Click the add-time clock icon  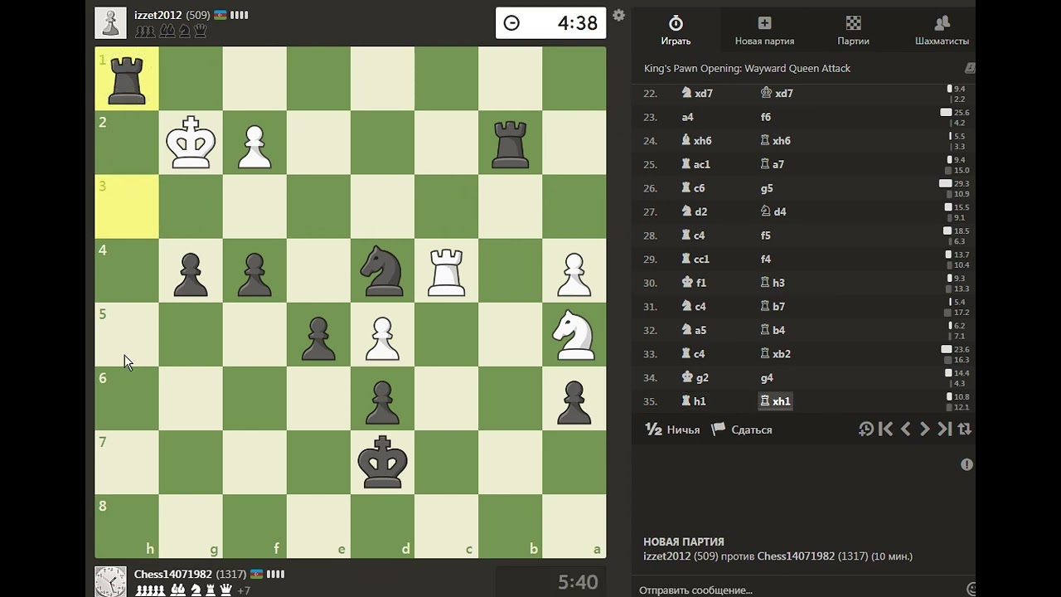click(x=866, y=429)
